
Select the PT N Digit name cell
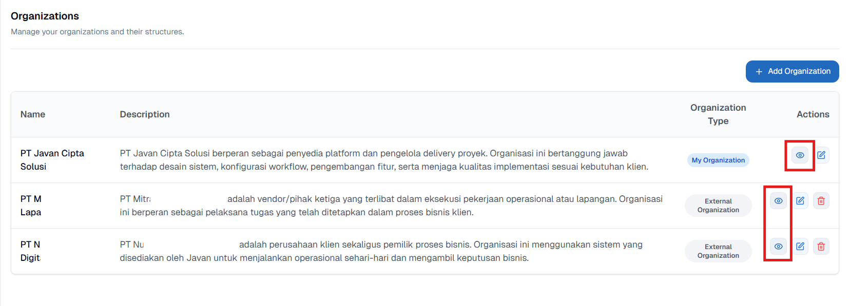pyautogui.click(x=30, y=251)
